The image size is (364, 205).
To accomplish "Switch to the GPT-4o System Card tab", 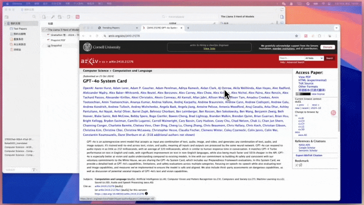I will pyautogui.click(x=162, y=28).
